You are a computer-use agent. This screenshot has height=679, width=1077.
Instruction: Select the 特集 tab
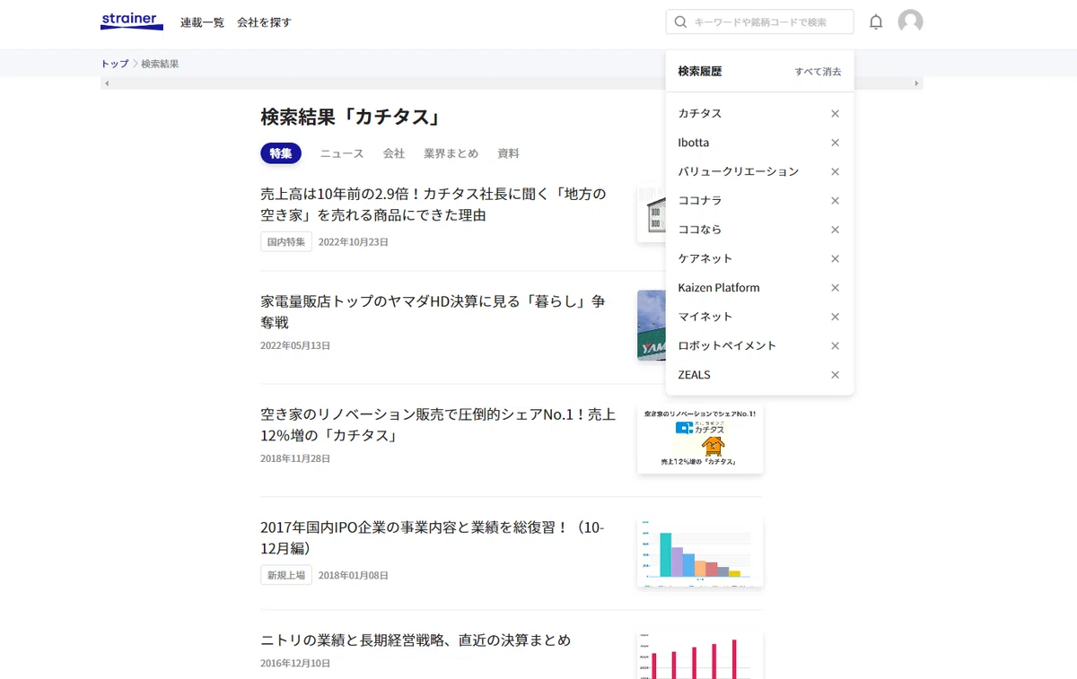(281, 153)
